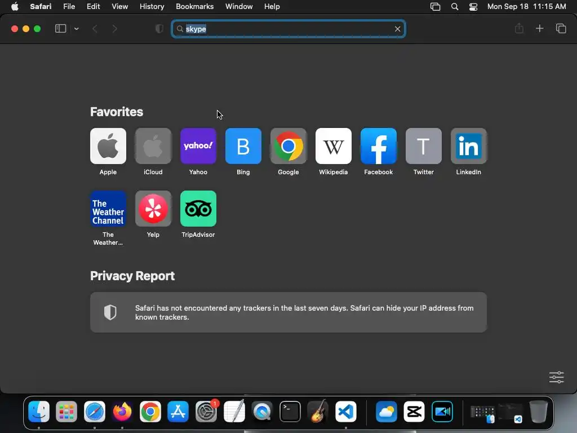
Task: Open TextEdit from the Dock
Action: click(x=234, y=411)
